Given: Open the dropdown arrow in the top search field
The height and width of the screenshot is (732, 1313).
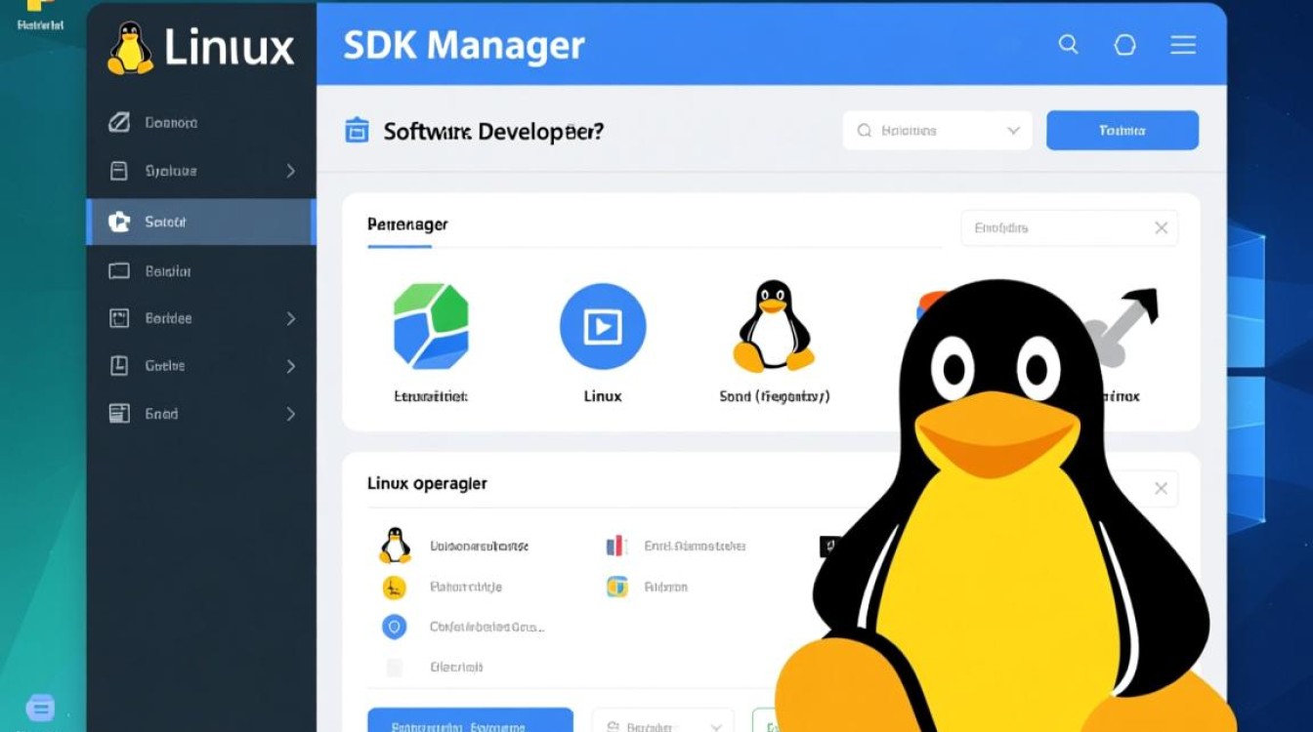Looking at the screenshot, I should coord(1012,130).
